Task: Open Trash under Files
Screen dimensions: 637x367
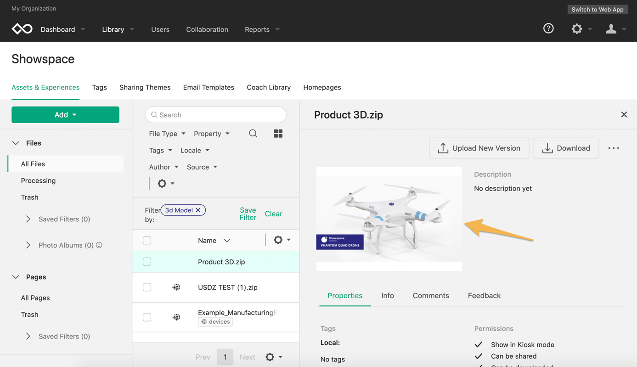Action: pos(29,197)
